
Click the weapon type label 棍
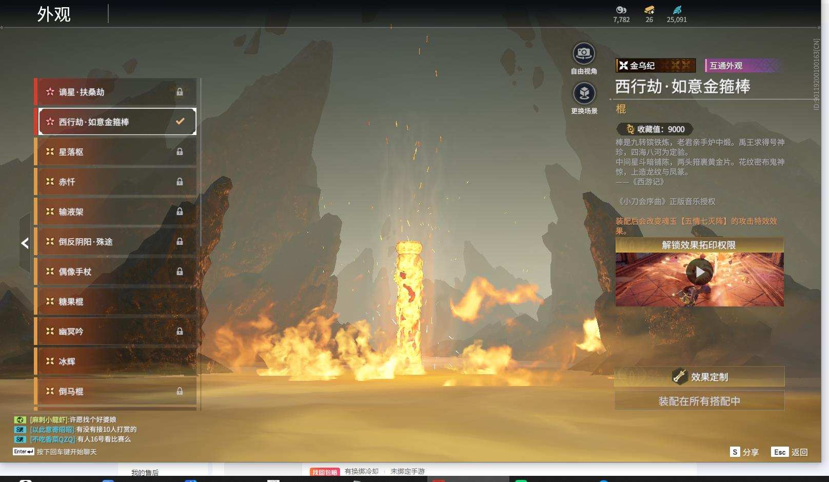621,109
